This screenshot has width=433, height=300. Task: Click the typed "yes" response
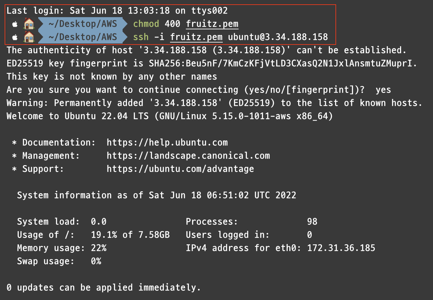[x=383, y=90]
